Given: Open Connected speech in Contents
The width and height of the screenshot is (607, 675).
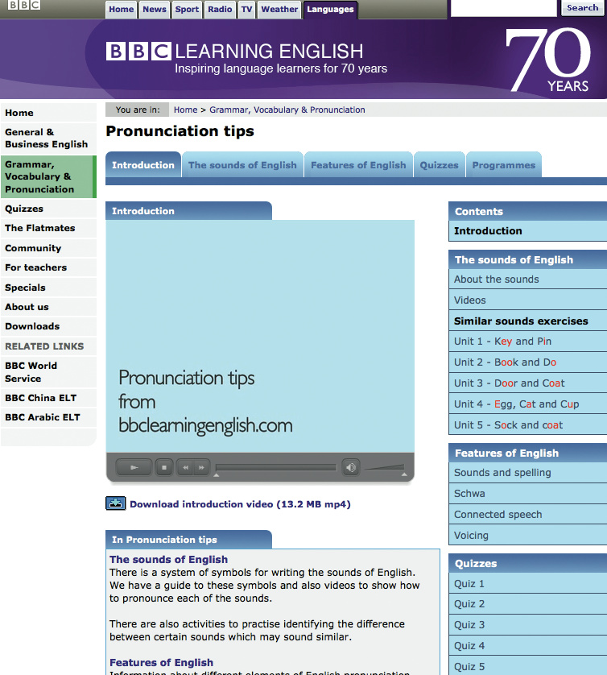Looking at the screenshot, I should [528, 515].
